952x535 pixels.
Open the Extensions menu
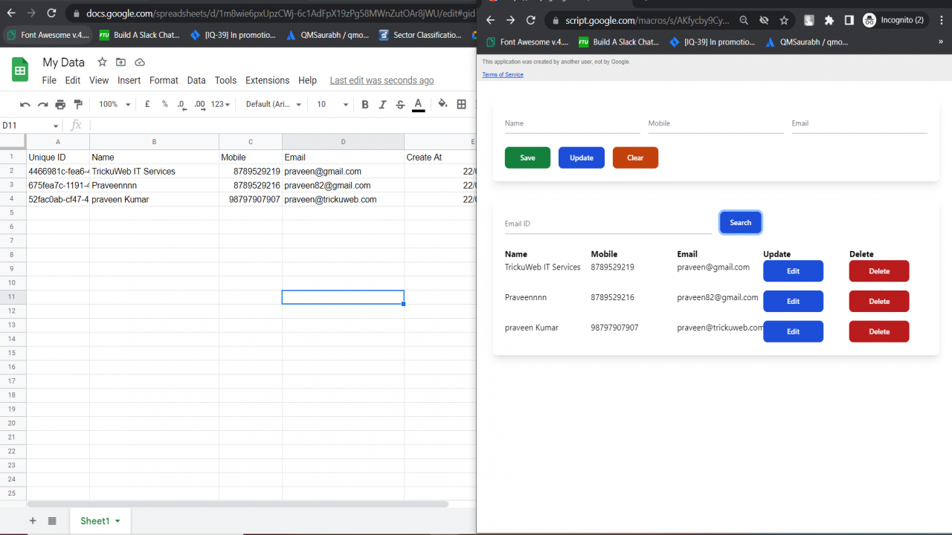(x=267, y=80)
